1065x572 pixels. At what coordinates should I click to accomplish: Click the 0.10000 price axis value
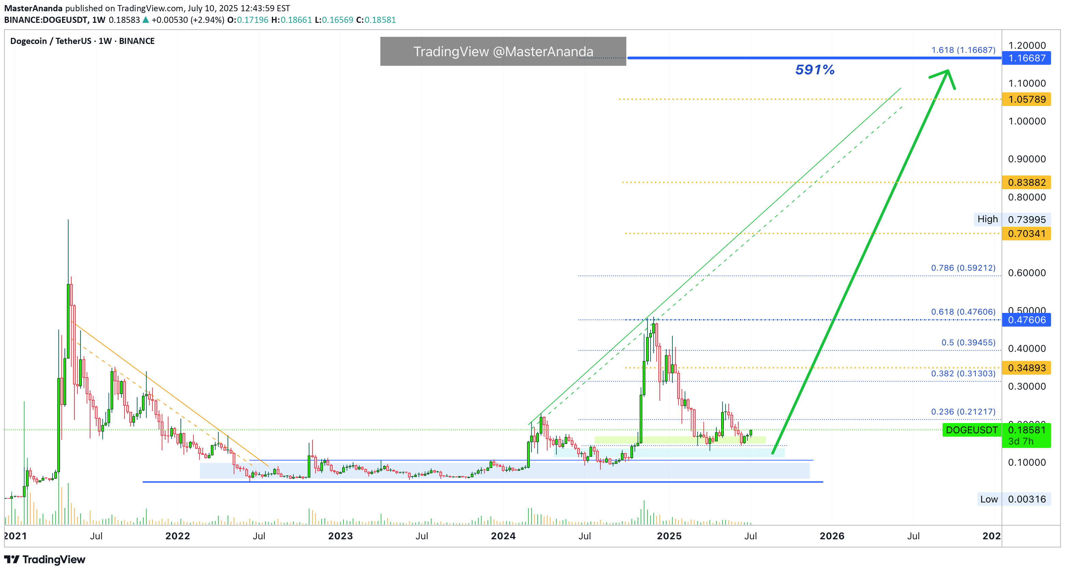[1027, 463]
